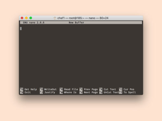Click the ^W Where Is shortcut
Viewport: 162px width, 121px height.
click(x=68, y=92)
